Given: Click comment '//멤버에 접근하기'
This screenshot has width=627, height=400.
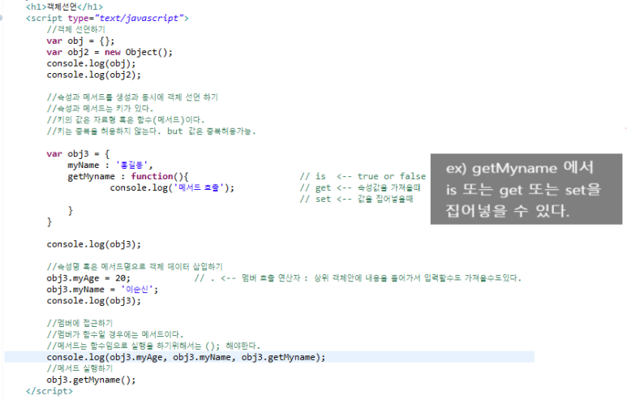Looking at the screenshot, I should (x=80, y=323).
